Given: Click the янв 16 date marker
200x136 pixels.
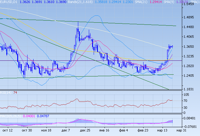Looking at the screenshot, I should point(105,130).
